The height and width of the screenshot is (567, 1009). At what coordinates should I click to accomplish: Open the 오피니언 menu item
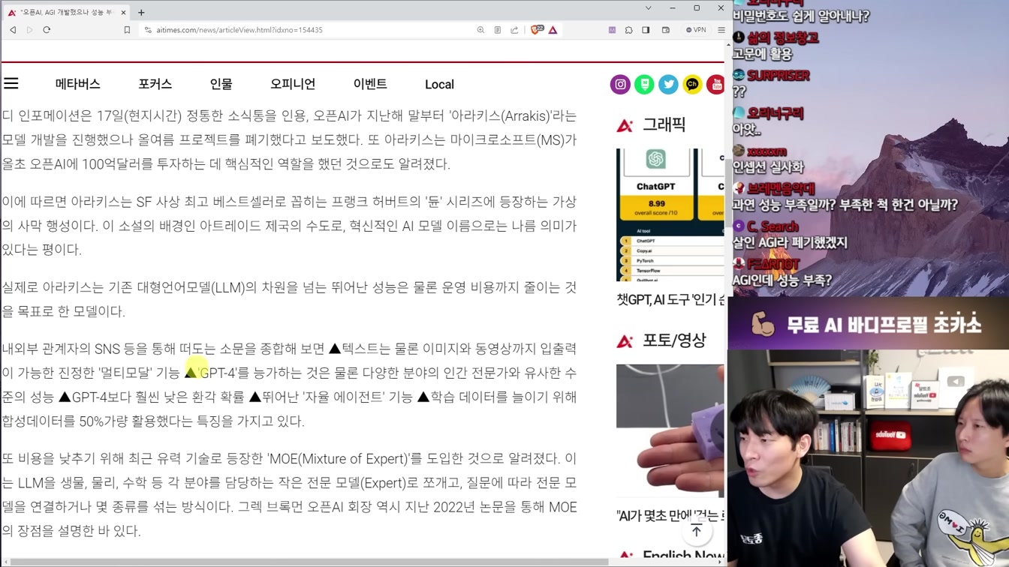(293, 84)
